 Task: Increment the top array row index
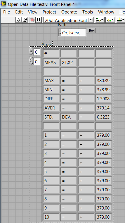(31, 50)
